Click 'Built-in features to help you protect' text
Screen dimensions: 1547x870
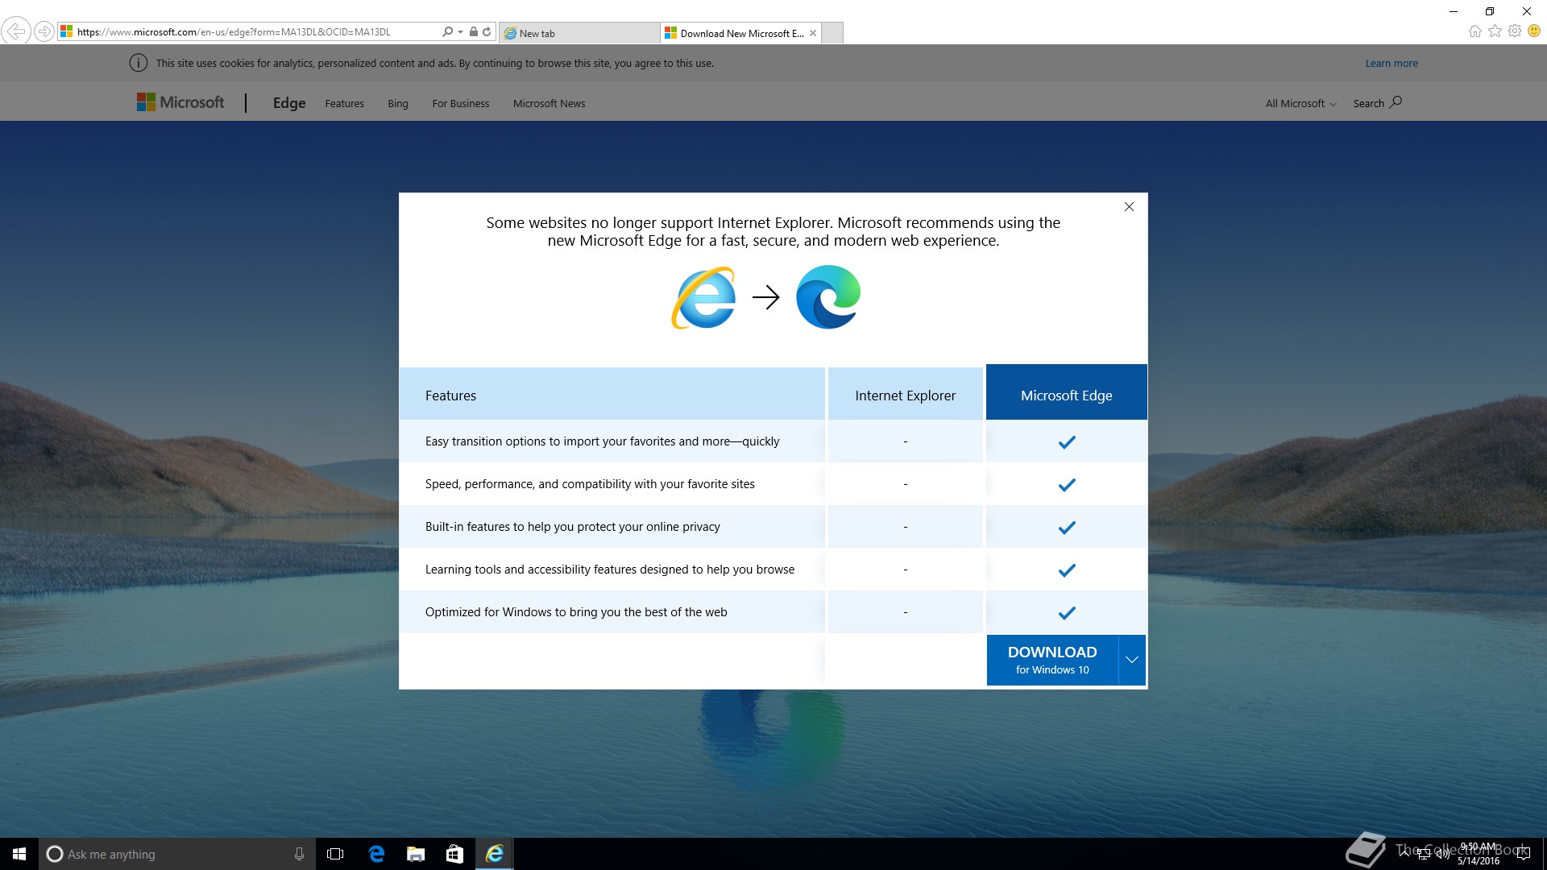[572, 527]
